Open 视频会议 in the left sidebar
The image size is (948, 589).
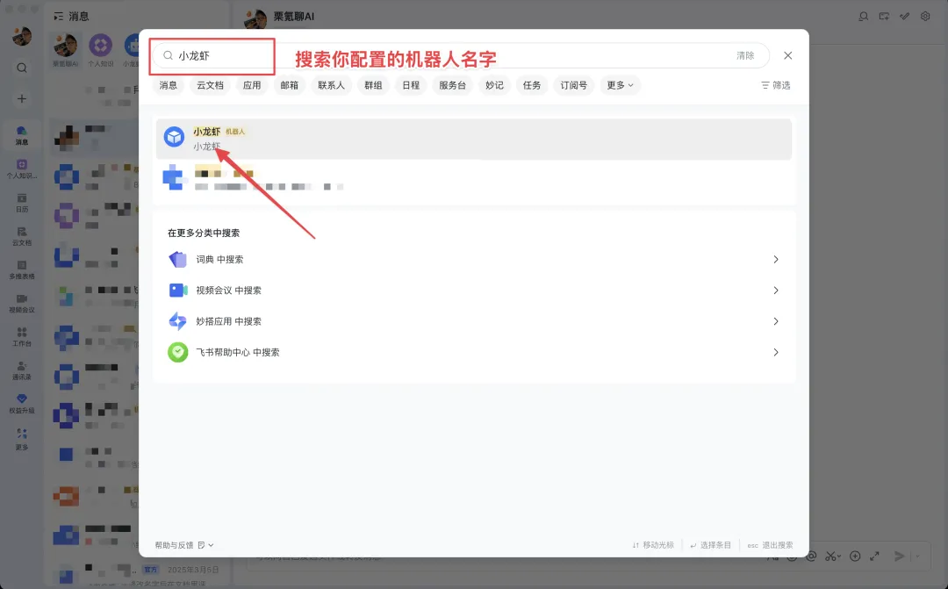pos(22,304)
